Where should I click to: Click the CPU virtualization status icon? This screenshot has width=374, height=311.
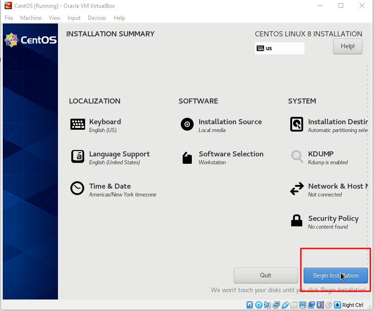[x=320, y=305]
